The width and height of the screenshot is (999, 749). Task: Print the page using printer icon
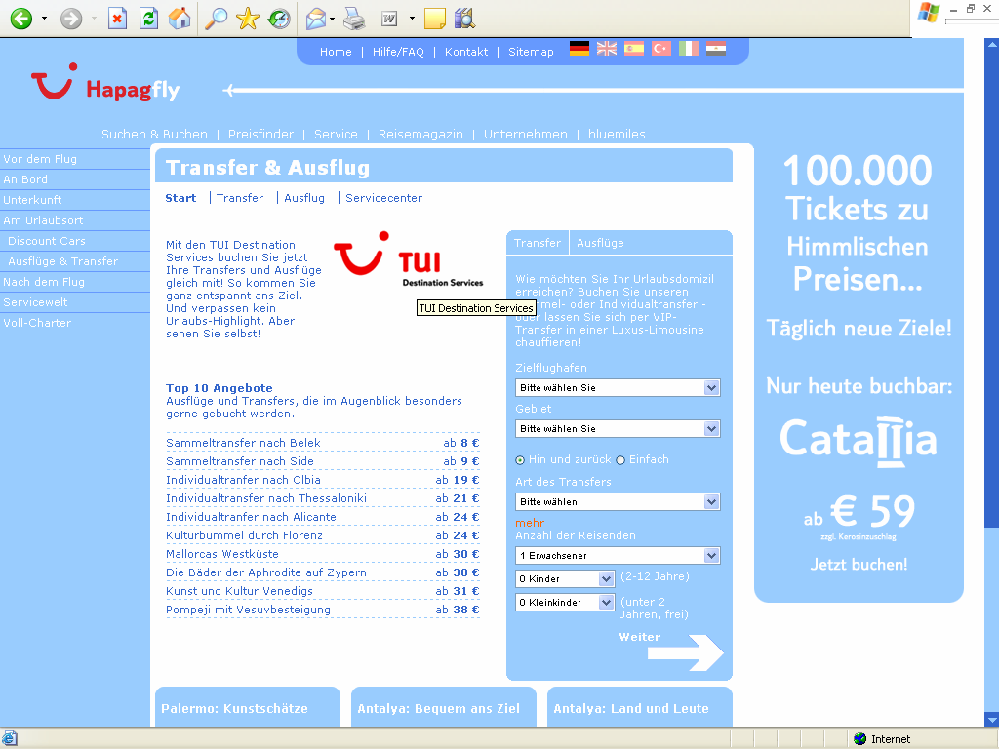click(354, 19)
